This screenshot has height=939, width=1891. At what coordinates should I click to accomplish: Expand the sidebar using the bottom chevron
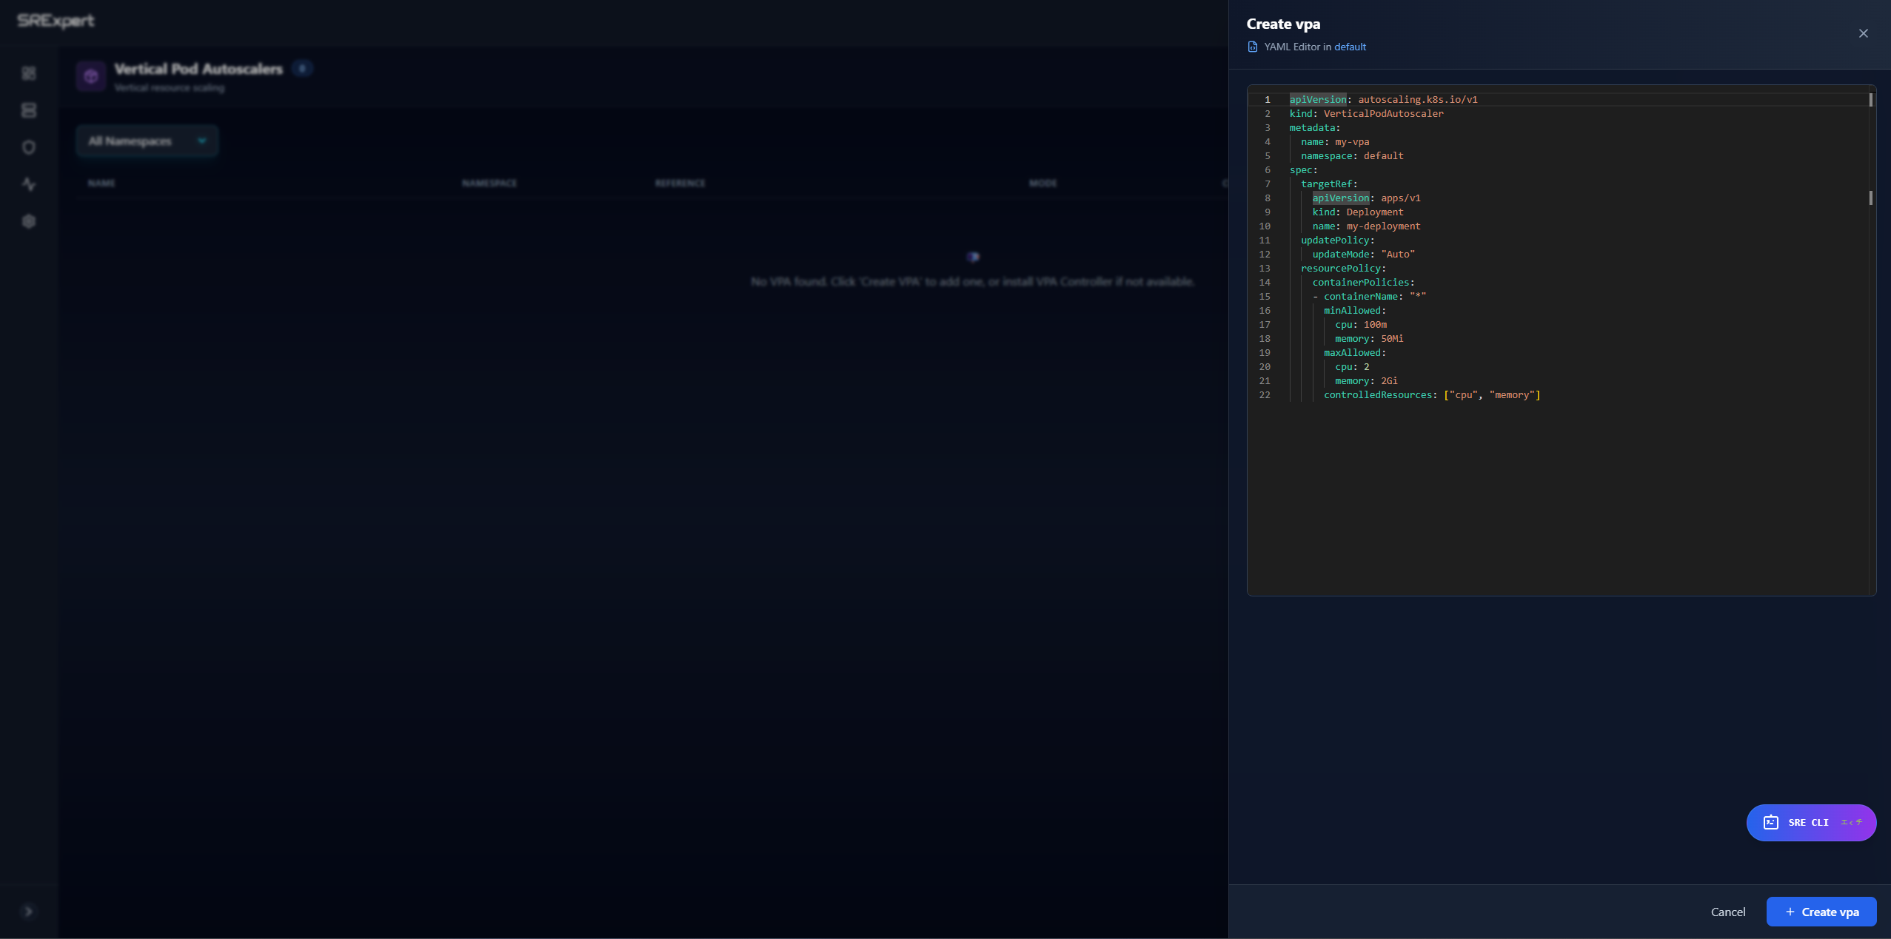click(x=29, y=911)
